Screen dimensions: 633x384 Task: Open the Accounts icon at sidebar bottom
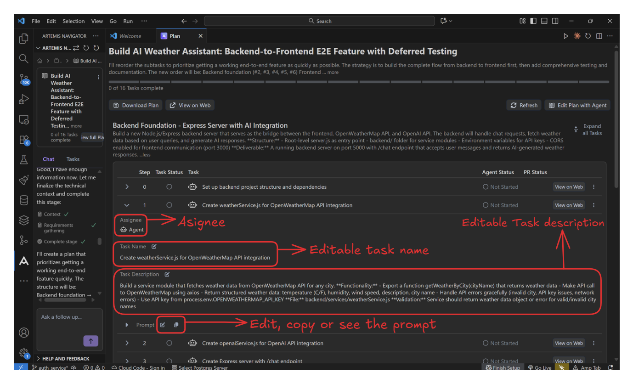click(23, 332)
